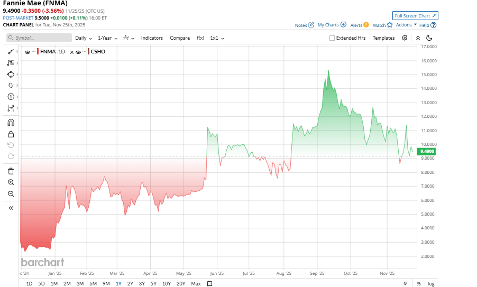Toggle dark mode moon icon
477x287 pixels.
pos(429,38)
